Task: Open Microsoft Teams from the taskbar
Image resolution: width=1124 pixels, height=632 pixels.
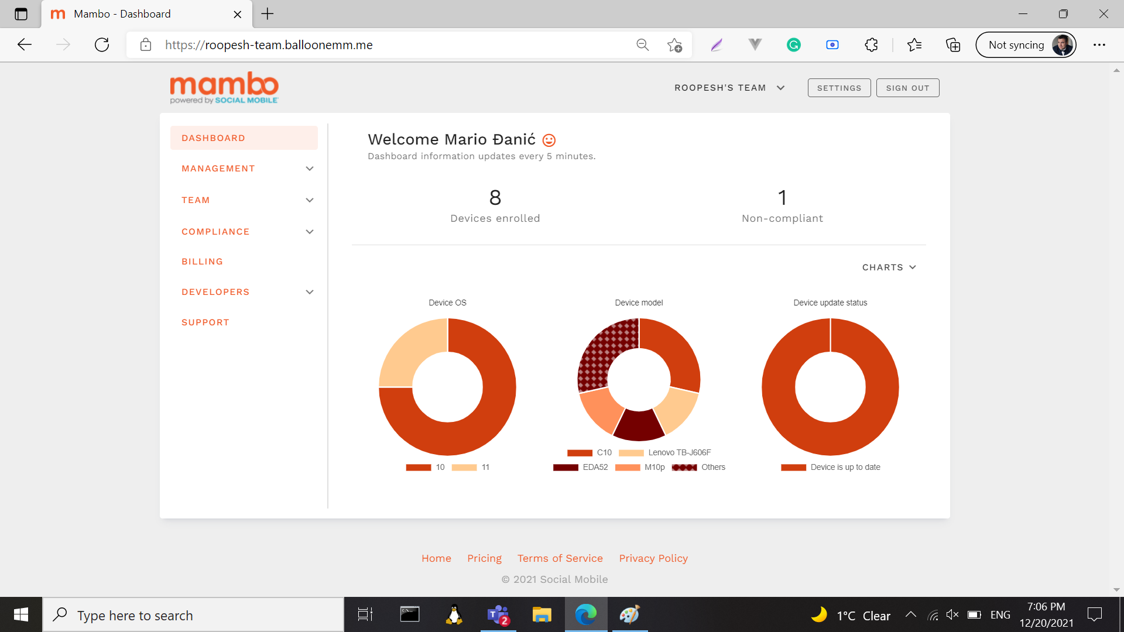Action: 498,615
